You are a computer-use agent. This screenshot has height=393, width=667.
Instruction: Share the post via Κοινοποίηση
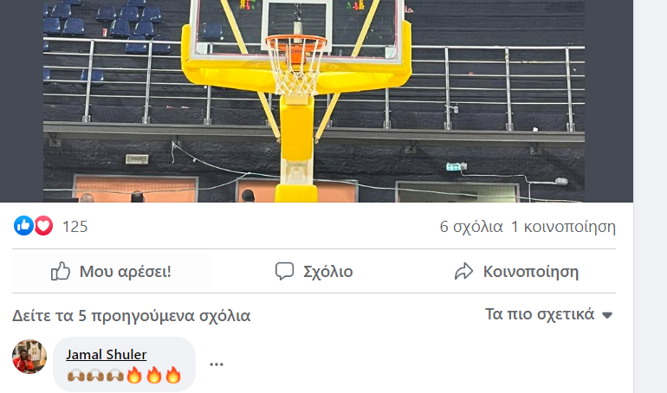click(516, 271)
